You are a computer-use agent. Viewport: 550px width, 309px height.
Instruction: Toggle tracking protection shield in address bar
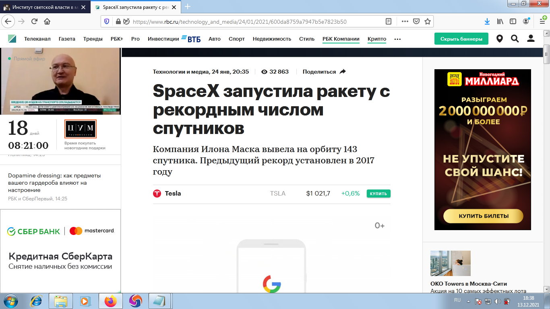(105, 21)
